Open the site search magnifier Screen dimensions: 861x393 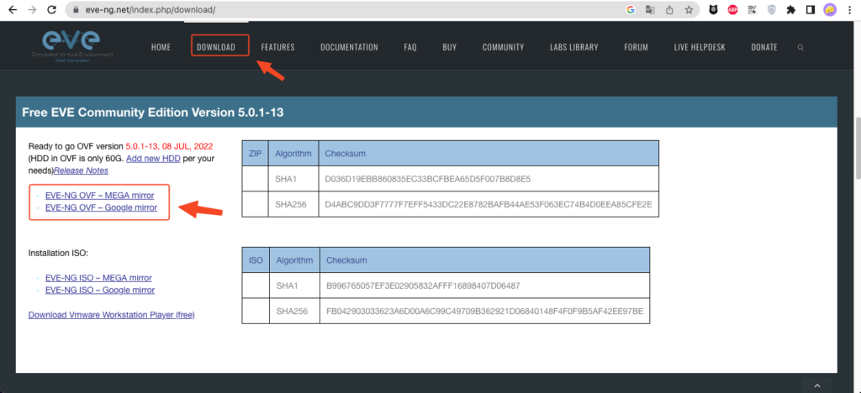800,48
